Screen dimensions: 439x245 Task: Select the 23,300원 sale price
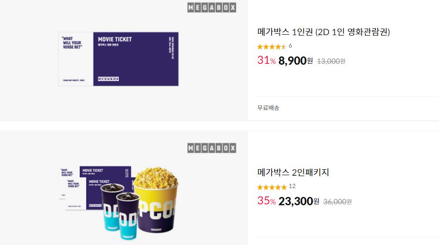coord(299,201)
